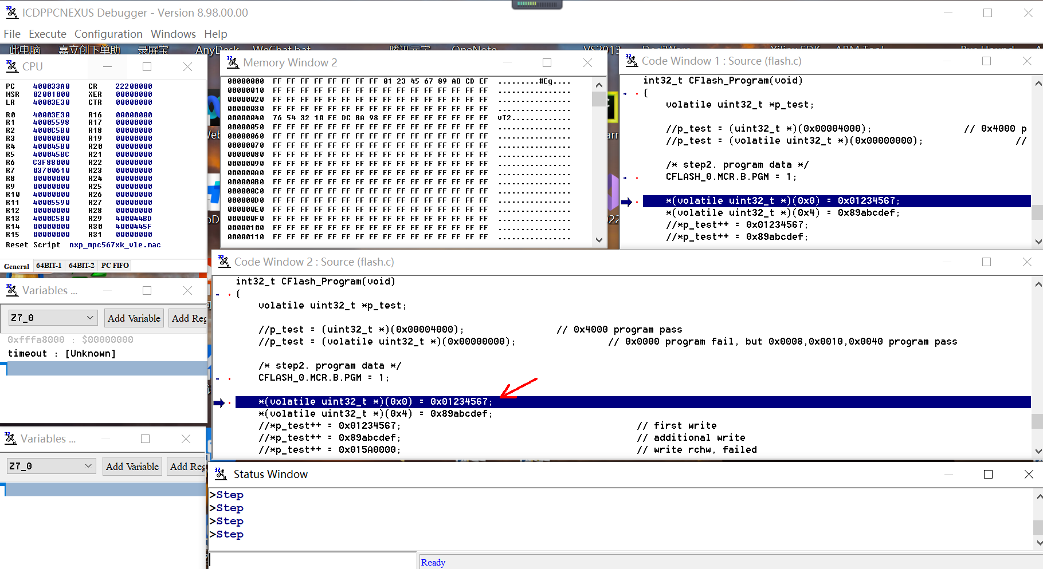Click the CPU window debugger icon
Screen dimensions: 1043x569
[x=12, y=66]
